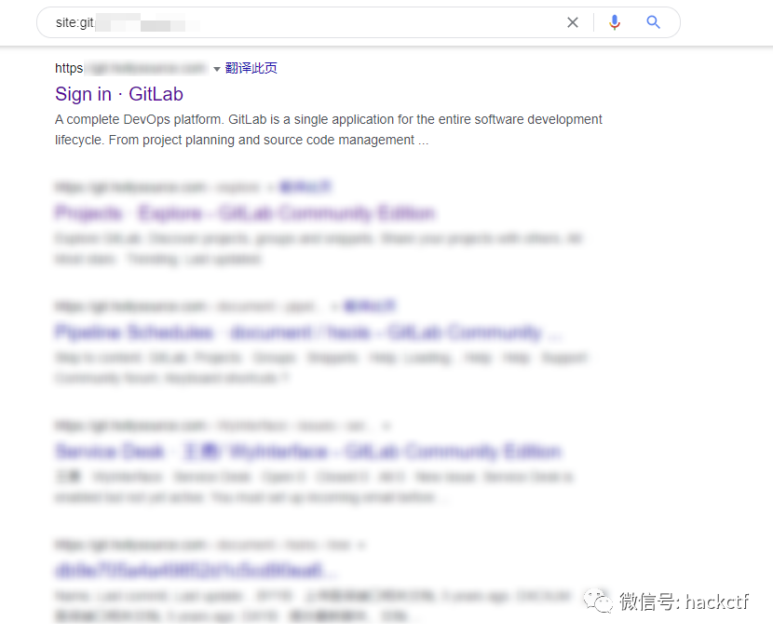Open the Service Desk WyInterface result
Screen dimensions: 773x635
pyautogui.click(x=307, y=451)
